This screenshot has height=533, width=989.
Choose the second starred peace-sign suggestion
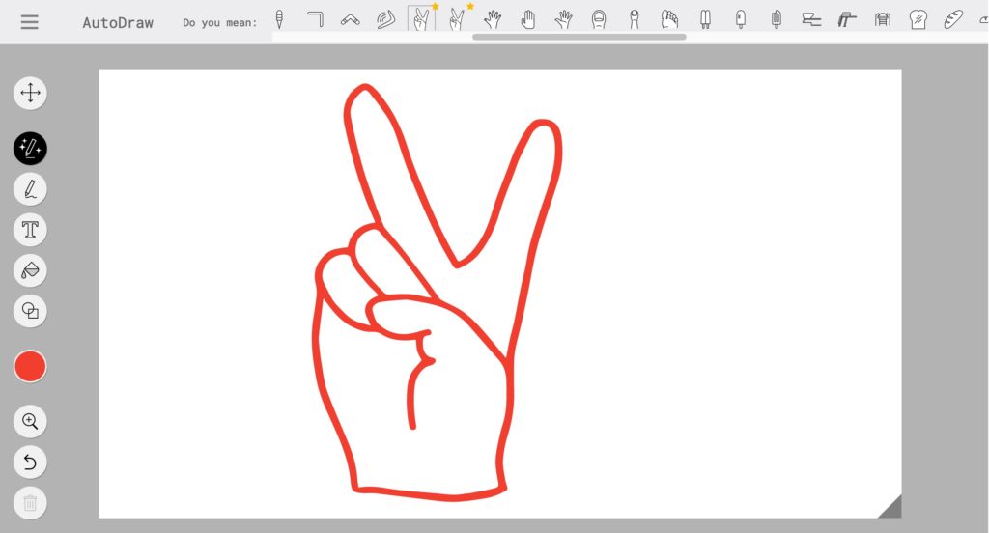[x=457, y=19]
